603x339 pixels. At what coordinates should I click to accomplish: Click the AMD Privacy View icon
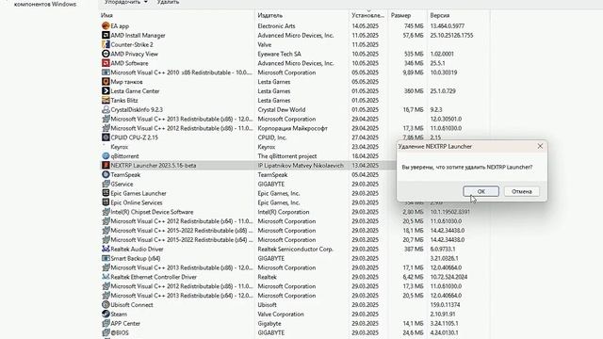click(x=106, y=54)
